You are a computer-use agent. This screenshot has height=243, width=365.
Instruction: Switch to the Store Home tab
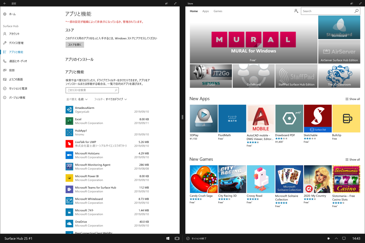[x=194, y=11]
